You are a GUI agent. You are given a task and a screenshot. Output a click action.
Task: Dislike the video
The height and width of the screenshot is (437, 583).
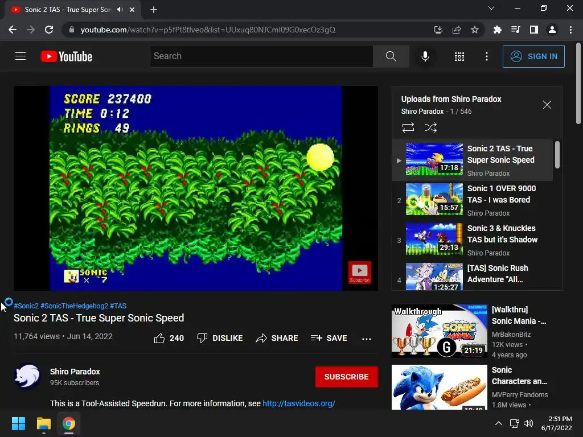point(220,338)
